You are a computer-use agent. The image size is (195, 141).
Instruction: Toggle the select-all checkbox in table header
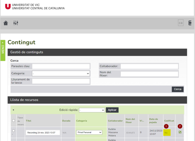[x=13, y=121]
